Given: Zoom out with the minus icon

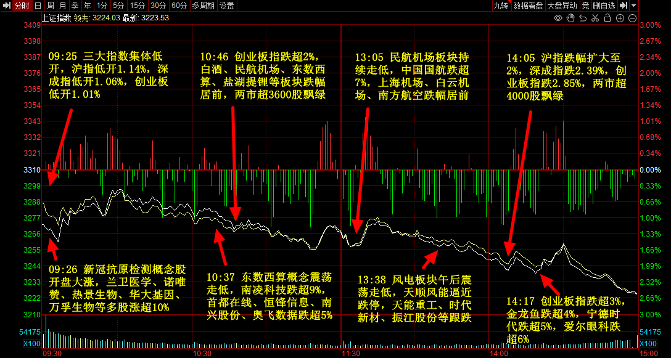Looking at the screenshot, I should click(x=633, y=18).
